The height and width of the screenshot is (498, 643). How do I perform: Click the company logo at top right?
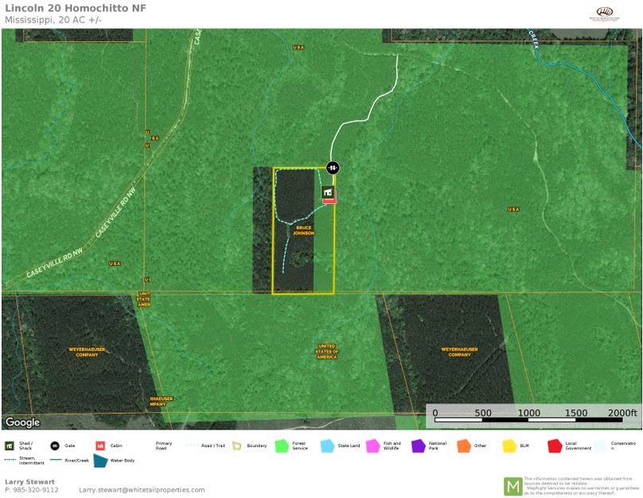click(608, 13)
